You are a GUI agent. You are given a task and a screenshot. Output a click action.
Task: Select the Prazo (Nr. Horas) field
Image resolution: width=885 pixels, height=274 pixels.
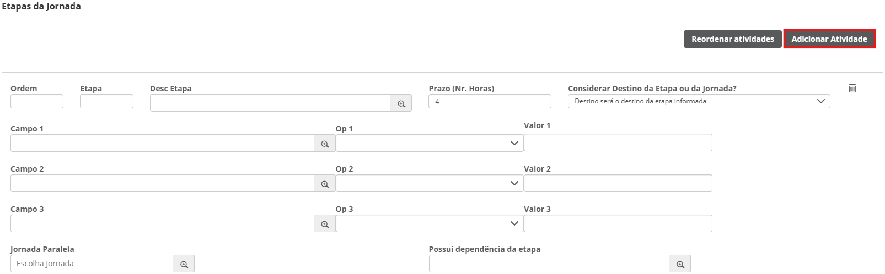(x=490, y=101)
